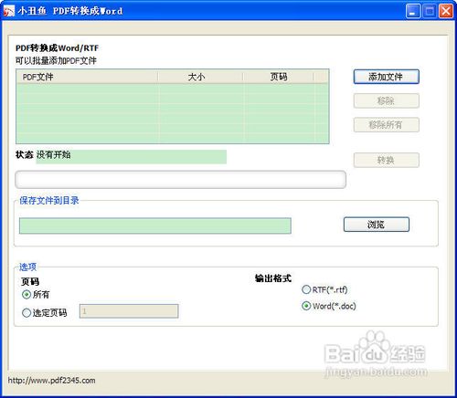
Task: Click the 保存文件到目录 group label
Action: (x=49, y=200)
